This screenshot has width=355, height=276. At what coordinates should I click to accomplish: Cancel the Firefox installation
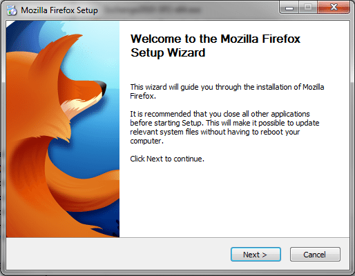315,255
